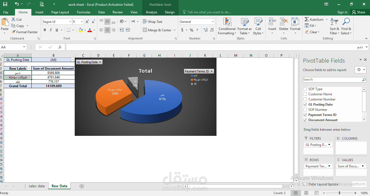The image size is (370, 196).
Task: Open Row Labels filter dropdown in cell A3
Action: [x=29, y=69]
